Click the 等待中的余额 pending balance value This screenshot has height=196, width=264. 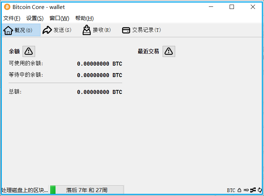(100, 75)
